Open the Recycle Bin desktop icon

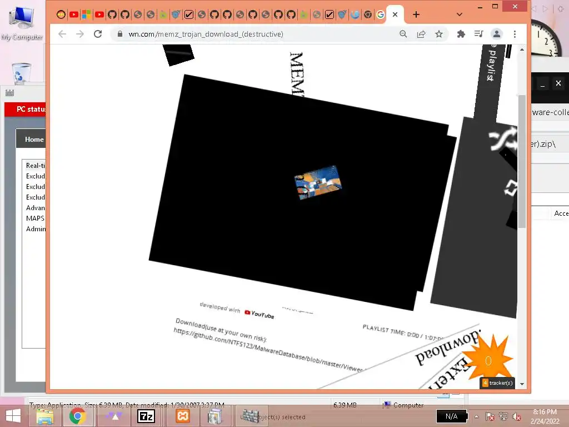click(x=21, y=73)
